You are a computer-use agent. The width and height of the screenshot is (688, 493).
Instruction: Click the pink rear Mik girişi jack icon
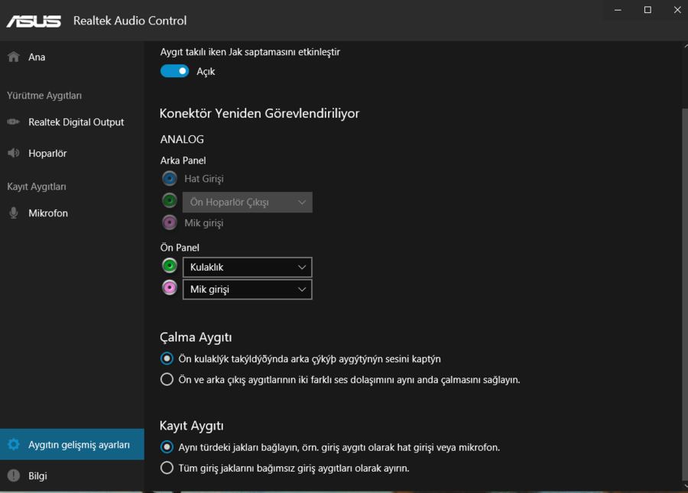[x=170, y=222]
